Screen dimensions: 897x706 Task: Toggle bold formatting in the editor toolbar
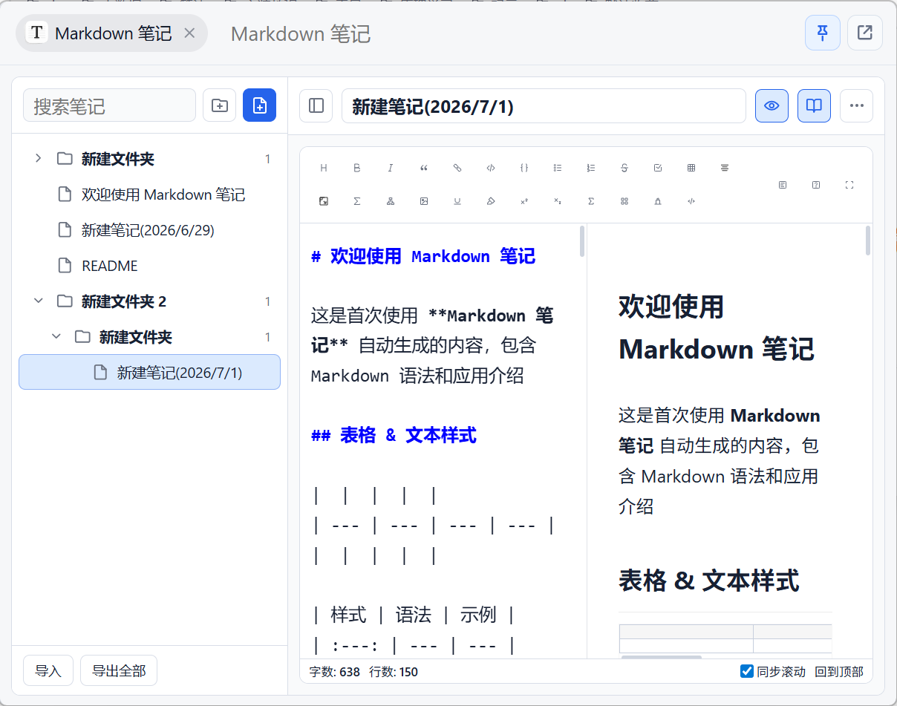click(x=357, y=169)
